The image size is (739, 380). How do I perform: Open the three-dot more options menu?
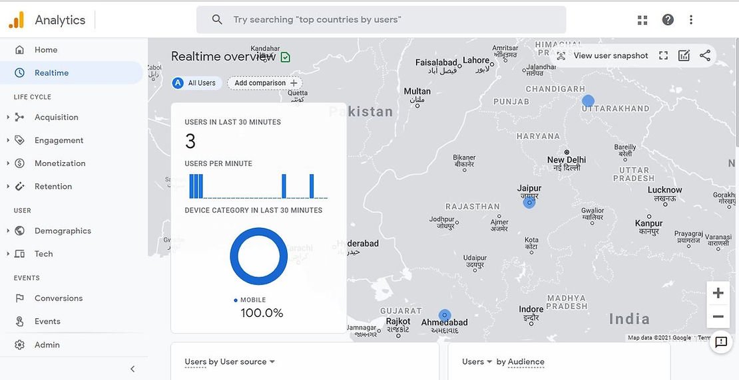pos(691,20)
